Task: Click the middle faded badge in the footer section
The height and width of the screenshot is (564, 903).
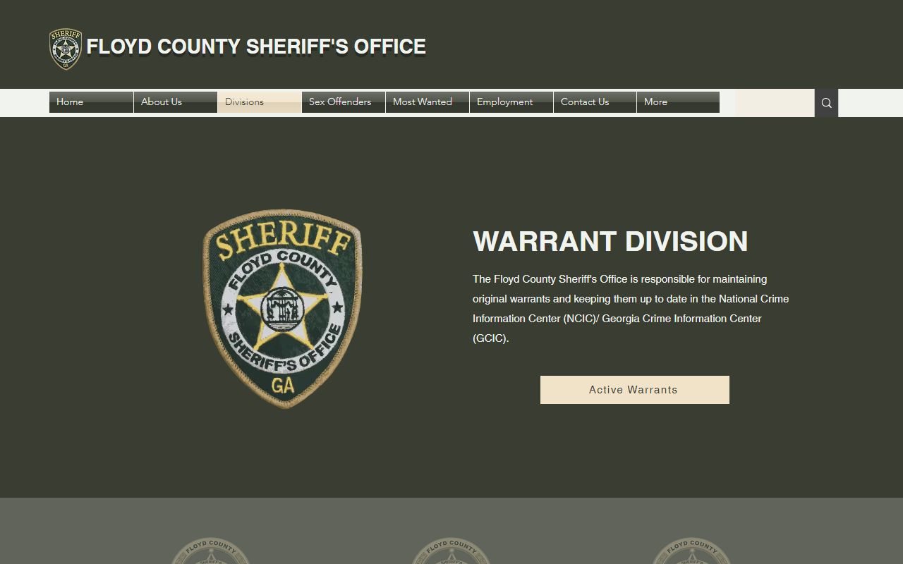Action: click(x=451, y=551)
